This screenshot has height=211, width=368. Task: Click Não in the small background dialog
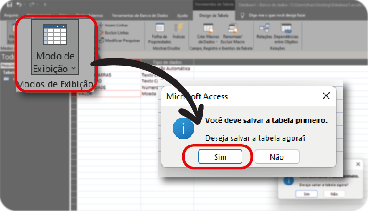334,194
